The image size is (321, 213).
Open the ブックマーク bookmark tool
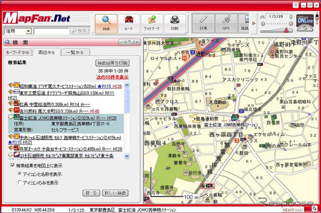point(151,23)
